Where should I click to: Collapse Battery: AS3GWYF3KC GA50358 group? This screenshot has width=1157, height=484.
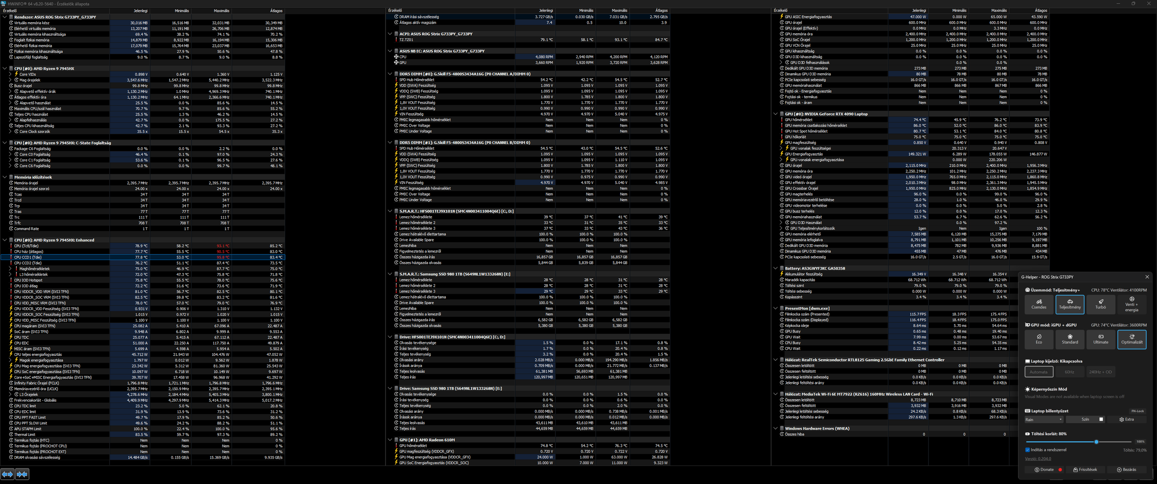click(x=775, y=268)
